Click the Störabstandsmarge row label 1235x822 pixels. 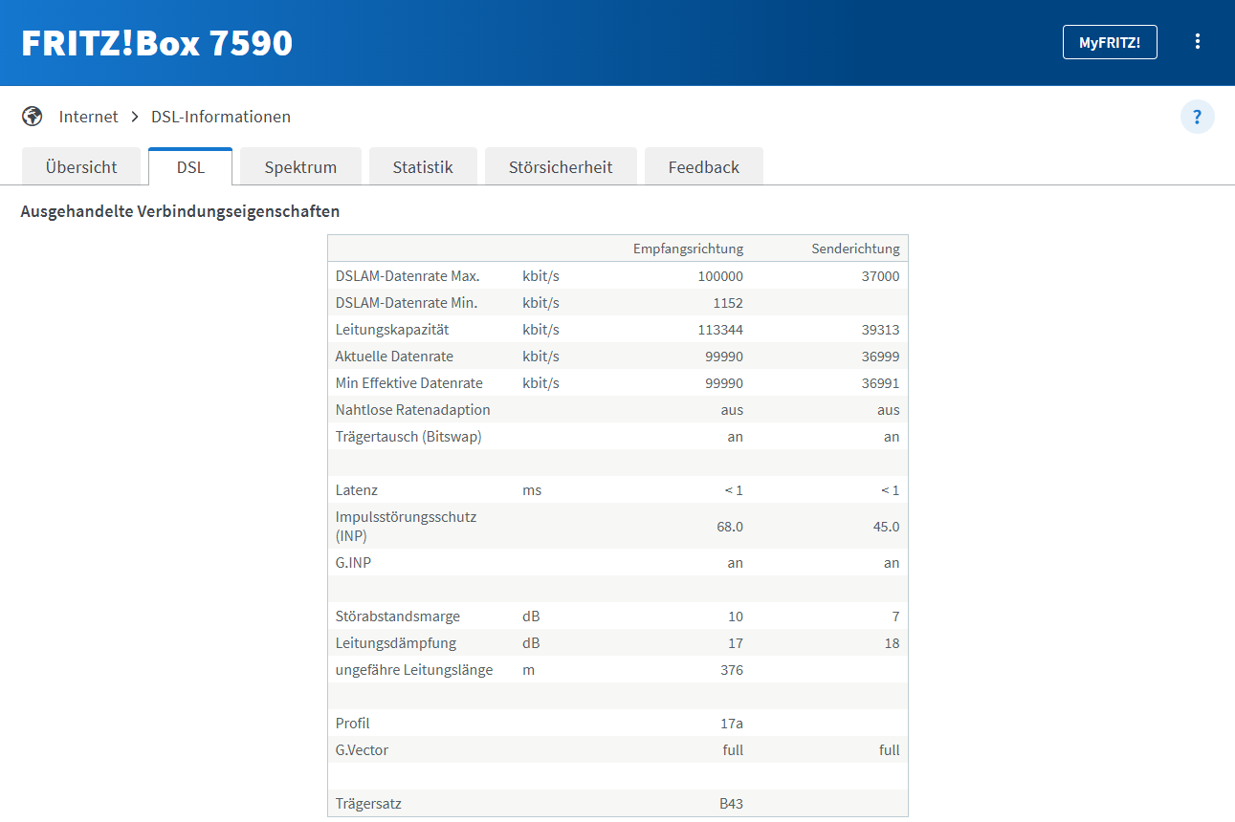click(x=397, y=616)
